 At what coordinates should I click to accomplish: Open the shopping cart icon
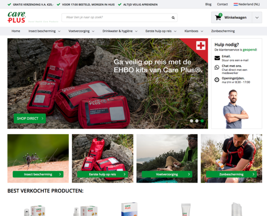pos(218,17)
